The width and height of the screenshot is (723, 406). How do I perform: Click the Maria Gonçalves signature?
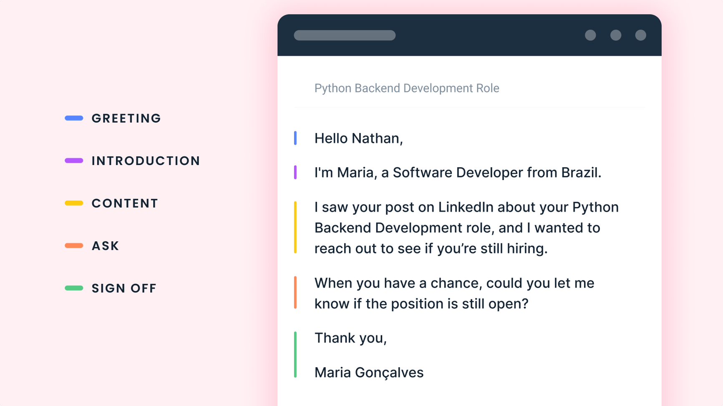tap(369, 372)
